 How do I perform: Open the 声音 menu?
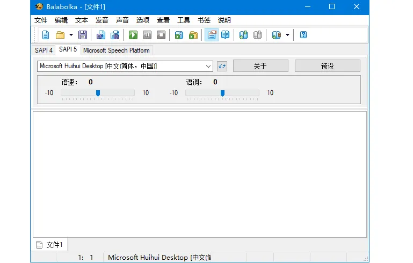[122, 20]
